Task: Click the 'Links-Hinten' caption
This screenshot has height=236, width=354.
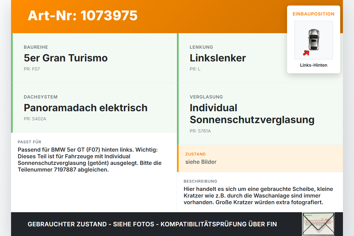Action: pos(314,65)
